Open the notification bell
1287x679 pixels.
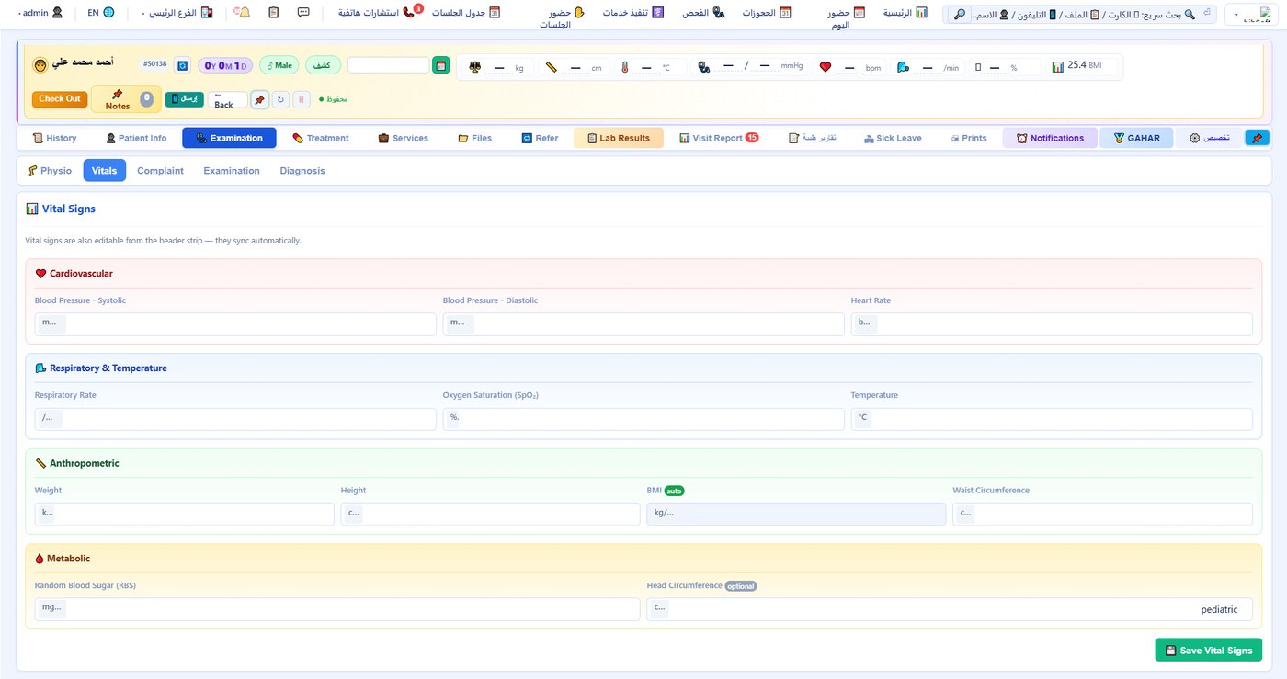243,13
